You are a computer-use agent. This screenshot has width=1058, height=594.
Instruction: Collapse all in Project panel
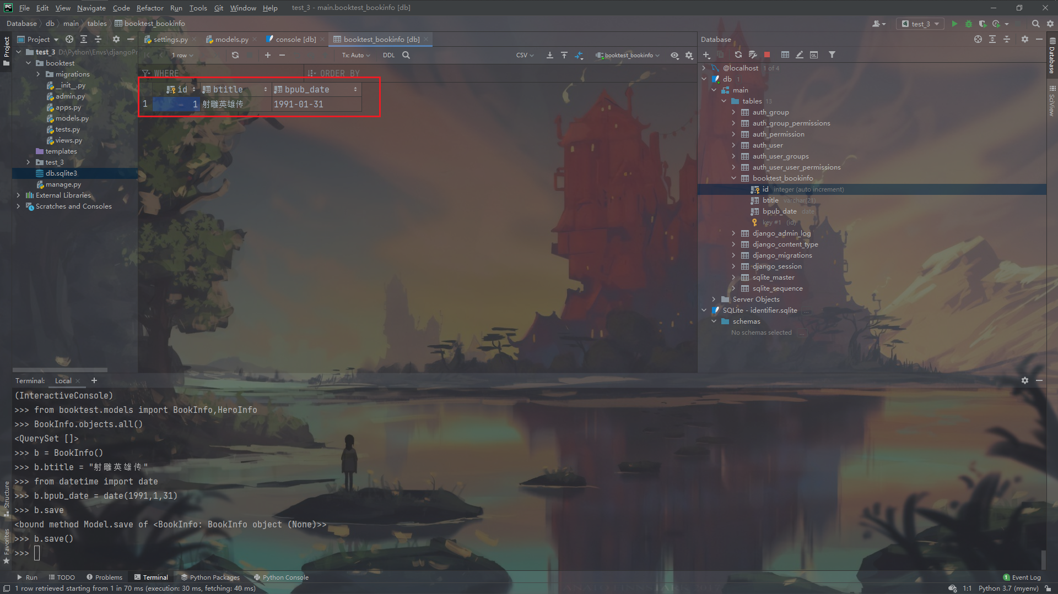pyautogui.click(x=98, y=39)
